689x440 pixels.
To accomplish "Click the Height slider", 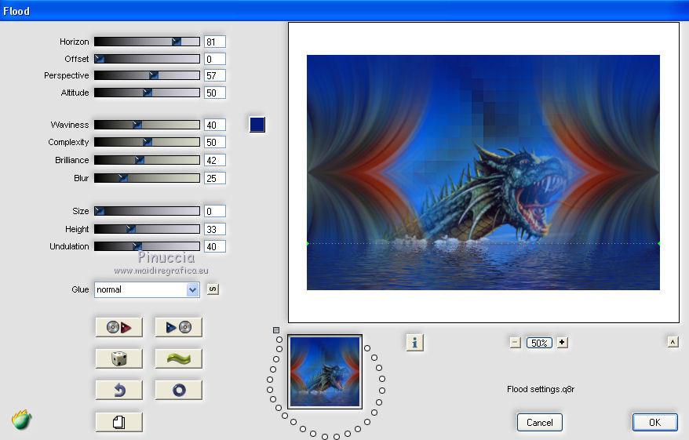I will point(147,229).
